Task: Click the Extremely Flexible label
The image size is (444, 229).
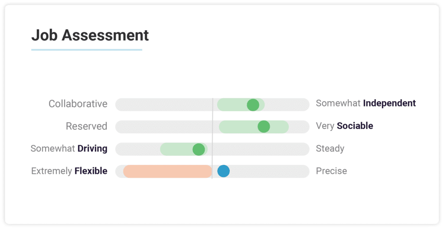Action: pyautogui.click(x=69, y=171)
